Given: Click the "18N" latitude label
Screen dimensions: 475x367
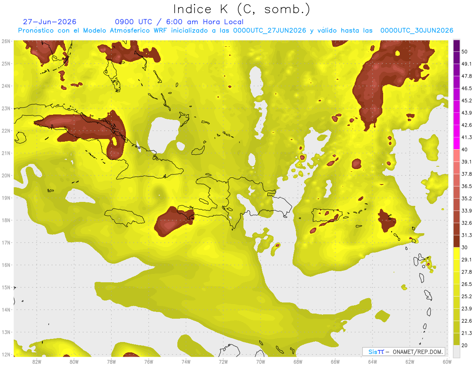Looking at the screenshot, I should click(6, 220).
